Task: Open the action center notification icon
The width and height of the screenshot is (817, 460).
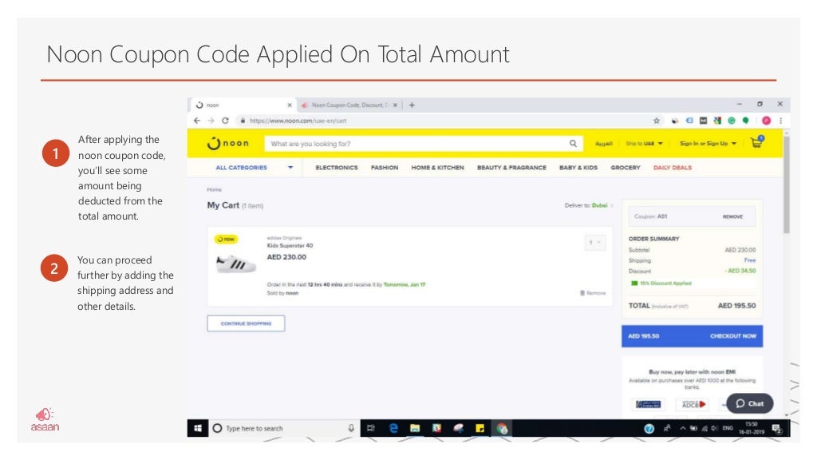Action: [777, 429]
